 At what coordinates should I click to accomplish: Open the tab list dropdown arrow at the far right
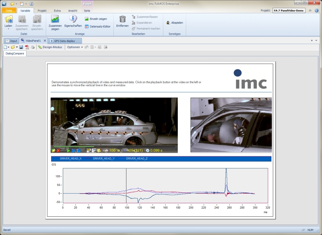coord(316,41)
